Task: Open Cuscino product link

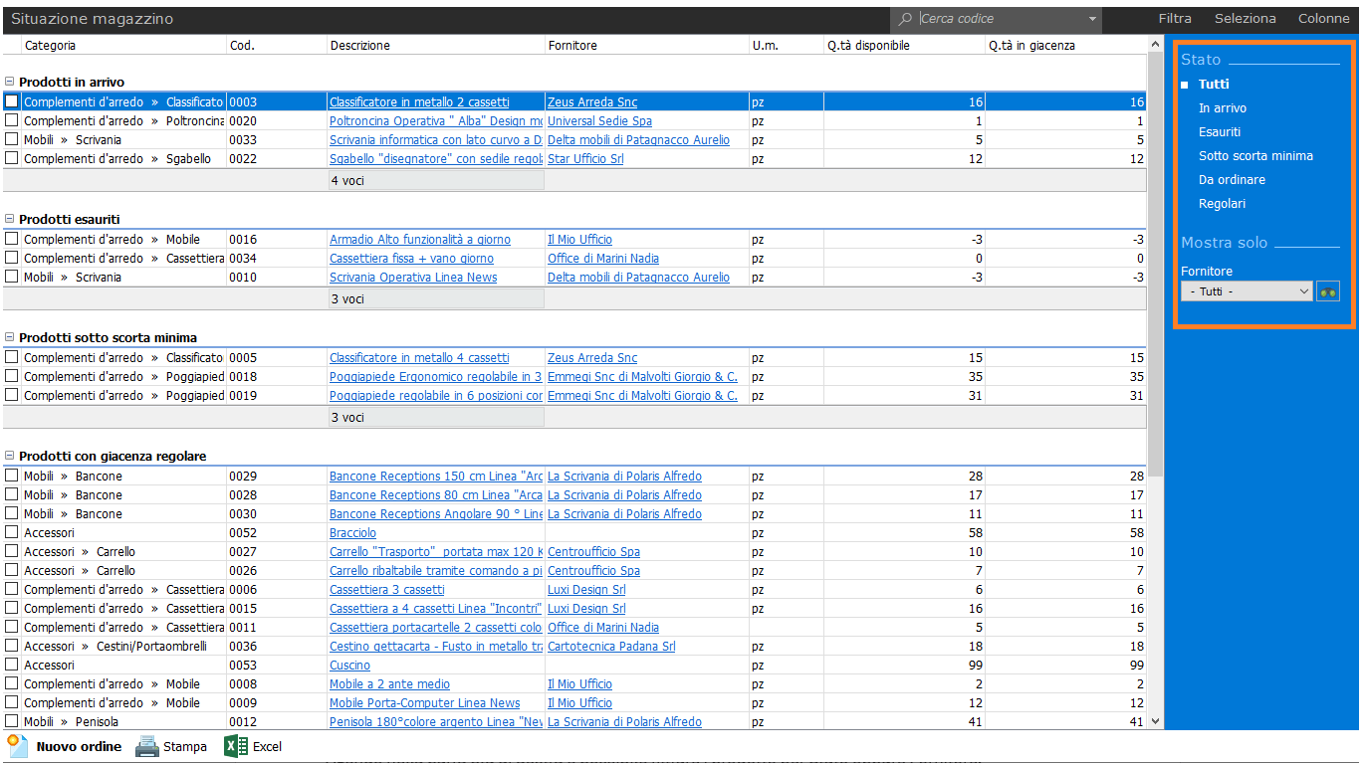Action: [x=349, y=666]
